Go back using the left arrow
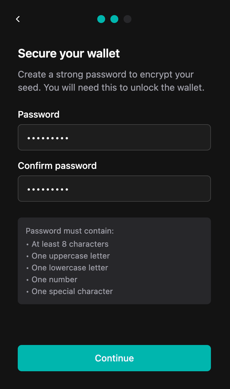 [x=18, y=19]
